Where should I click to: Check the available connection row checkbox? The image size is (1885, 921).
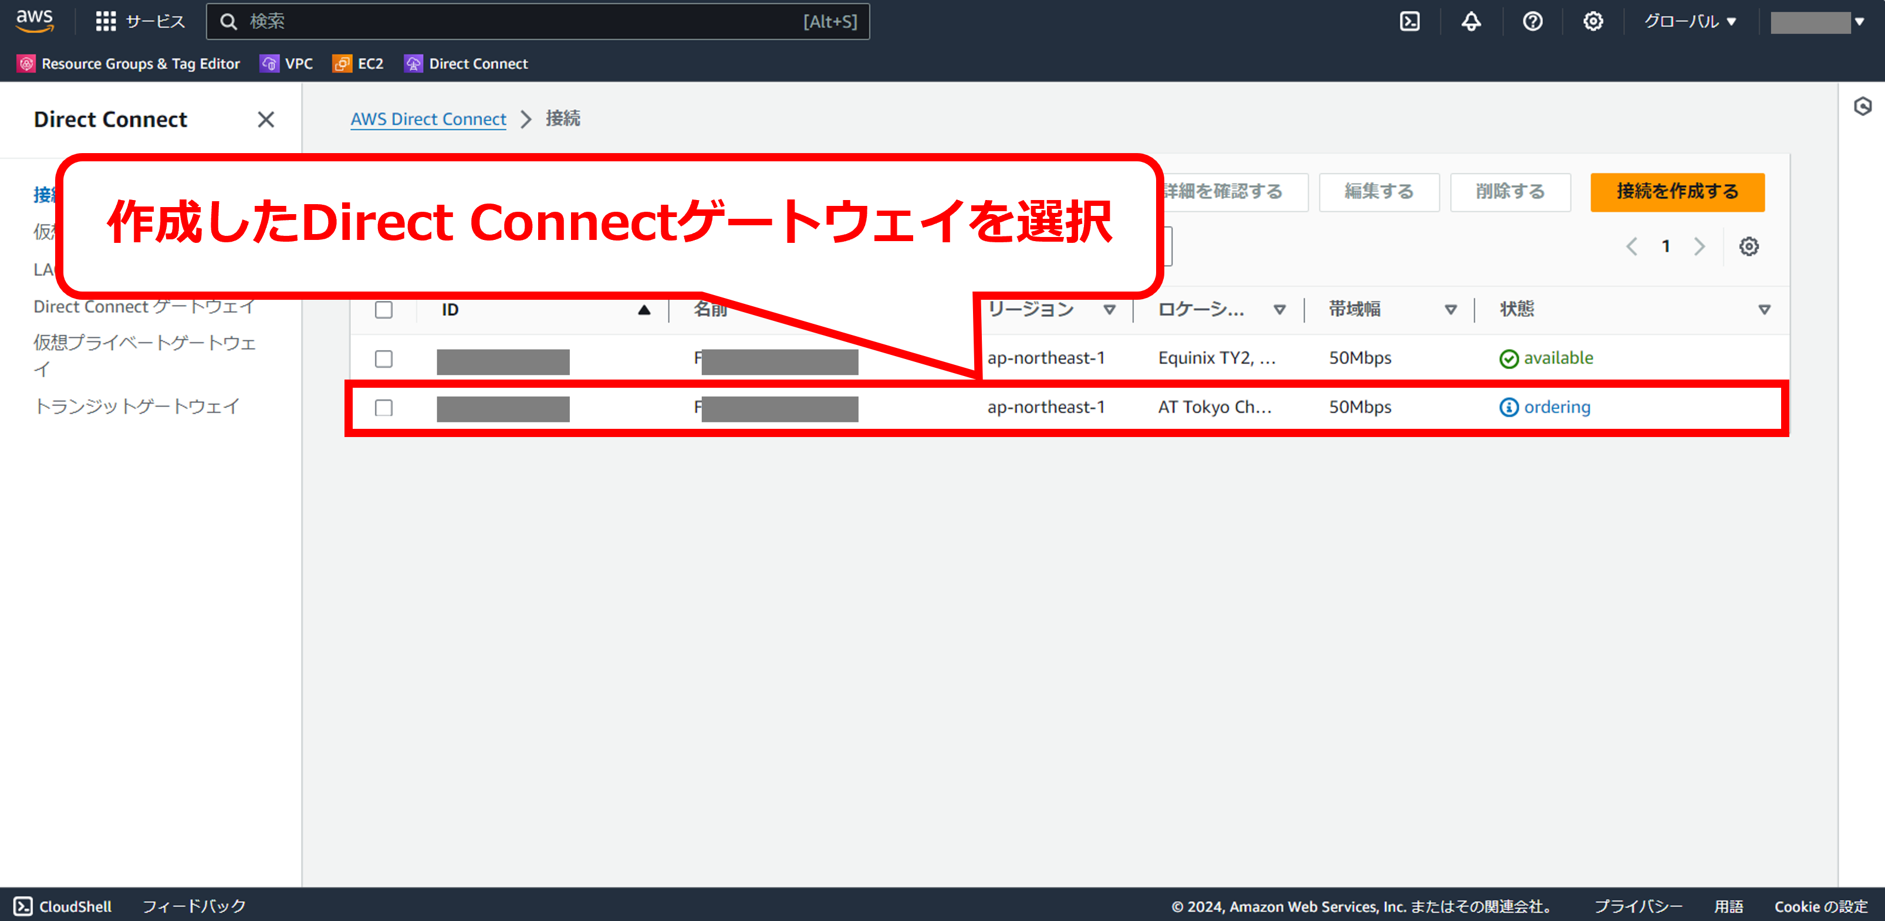click(383, 358)
